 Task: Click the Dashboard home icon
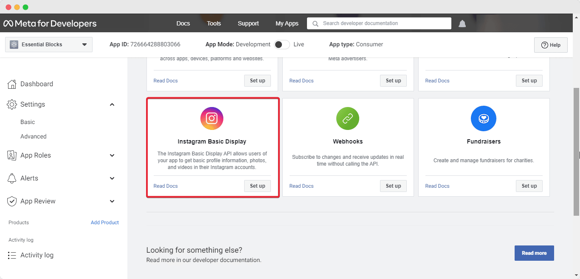[x=12, y=84]
